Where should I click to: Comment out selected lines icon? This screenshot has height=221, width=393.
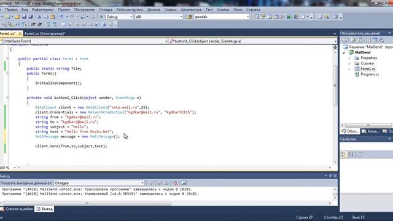[x=48, y=25]
